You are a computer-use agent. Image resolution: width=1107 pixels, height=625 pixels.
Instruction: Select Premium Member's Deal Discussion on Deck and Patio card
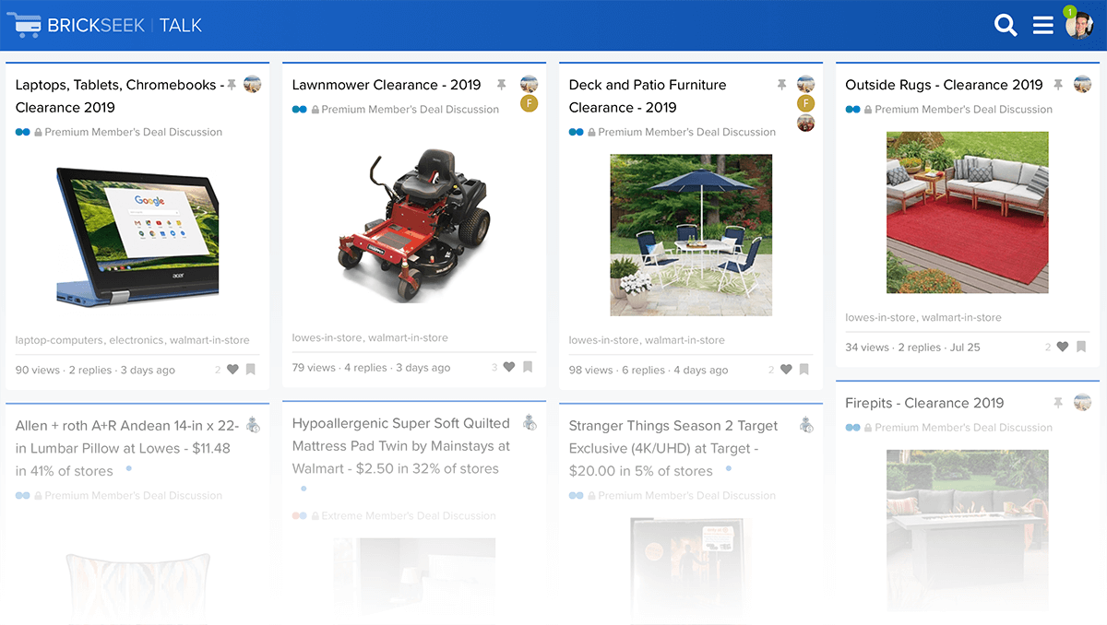[x=686, y=132]
